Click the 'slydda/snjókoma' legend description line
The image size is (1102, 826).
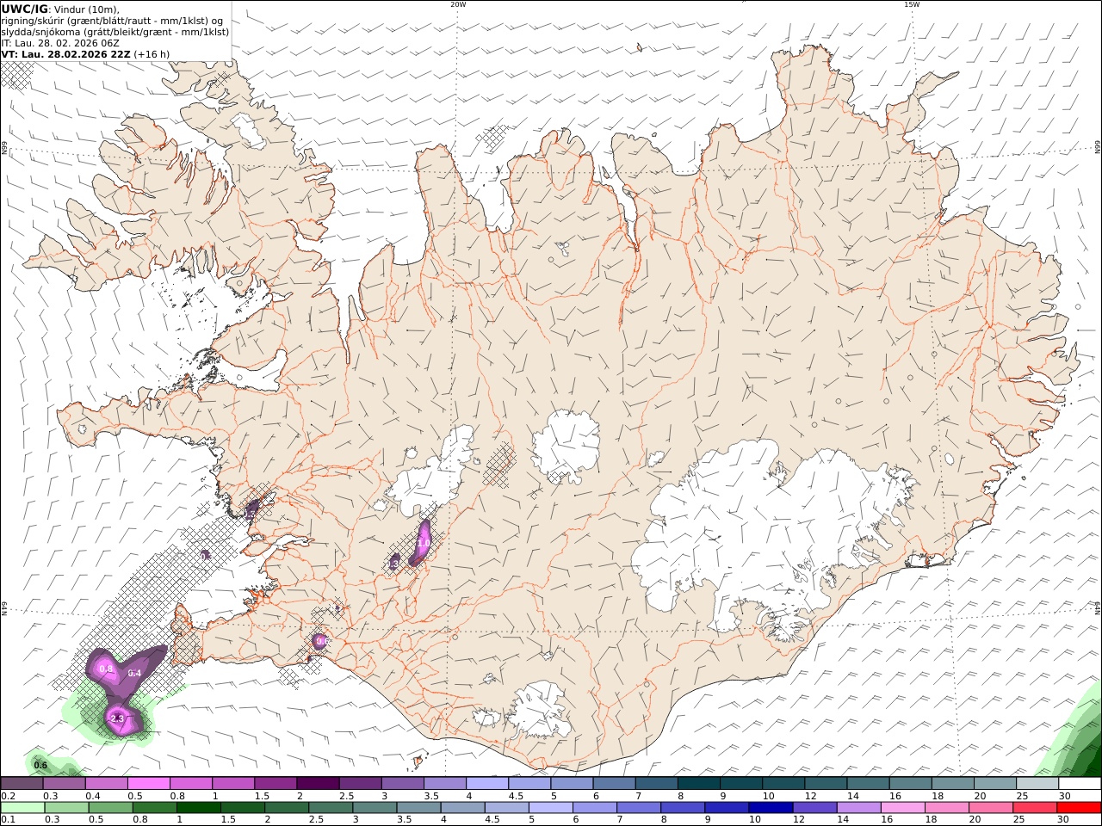tap(115, 31)
